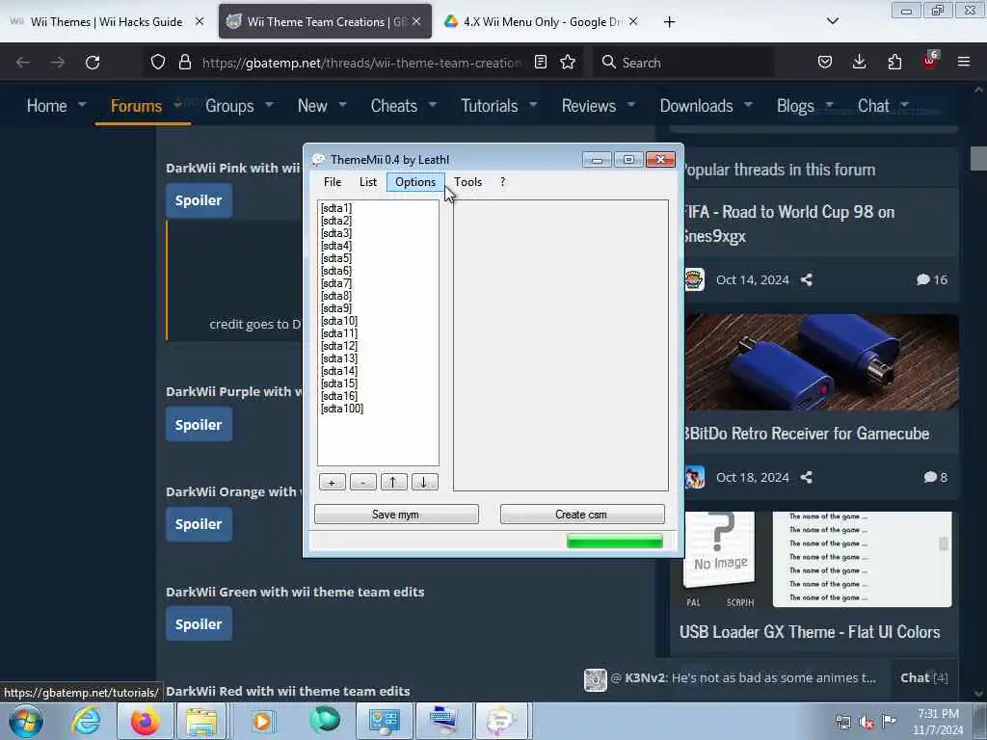Open the list all tabs dropdown

(832, 21)
